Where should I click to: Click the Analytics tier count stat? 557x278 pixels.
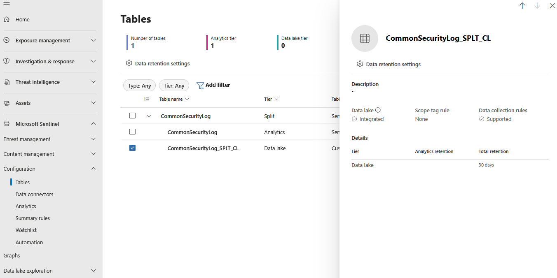tap(213, 46)
